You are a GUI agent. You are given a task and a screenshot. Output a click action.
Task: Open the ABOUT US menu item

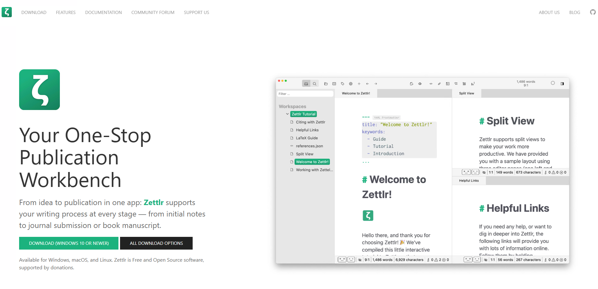pos(549,12)
